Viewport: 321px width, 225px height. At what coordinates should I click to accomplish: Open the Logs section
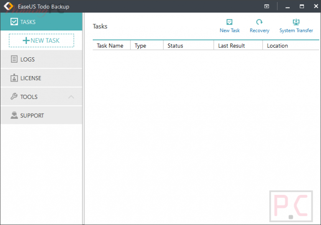[41, 59]
